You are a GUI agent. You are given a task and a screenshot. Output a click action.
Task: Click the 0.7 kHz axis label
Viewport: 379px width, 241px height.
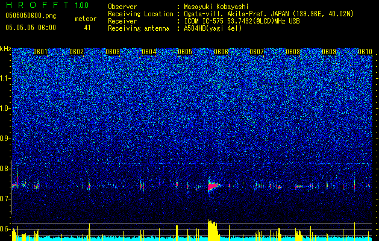(x=5, y=199)
